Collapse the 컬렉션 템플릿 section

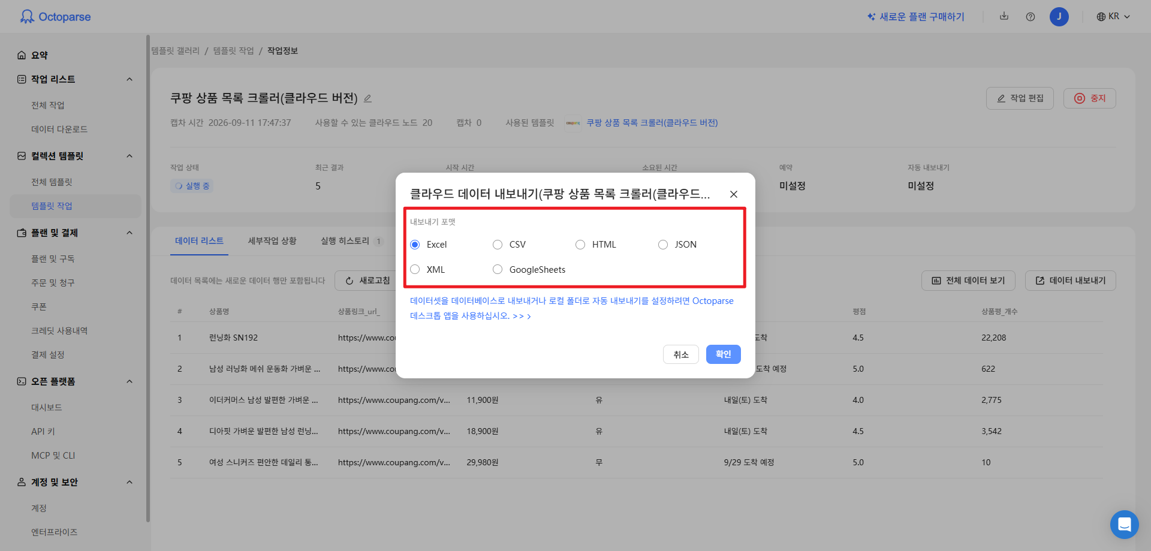pos(129,156)
